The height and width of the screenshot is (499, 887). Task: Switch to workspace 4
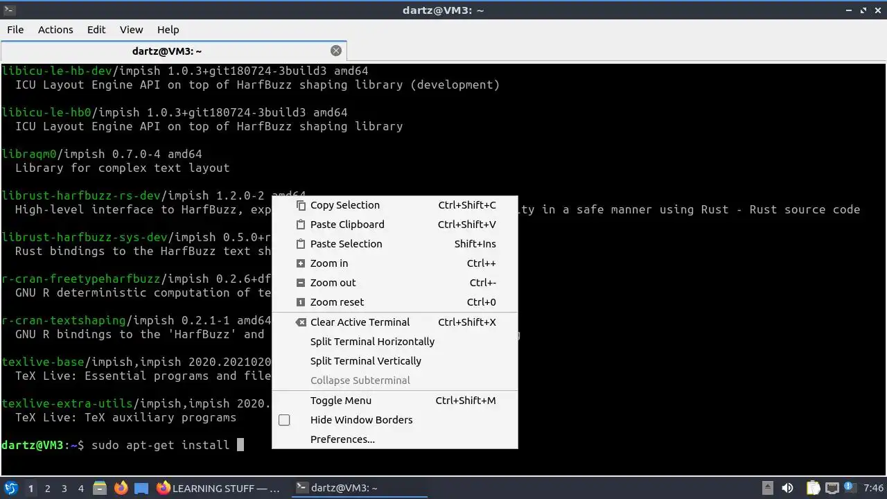pos(80,489)
